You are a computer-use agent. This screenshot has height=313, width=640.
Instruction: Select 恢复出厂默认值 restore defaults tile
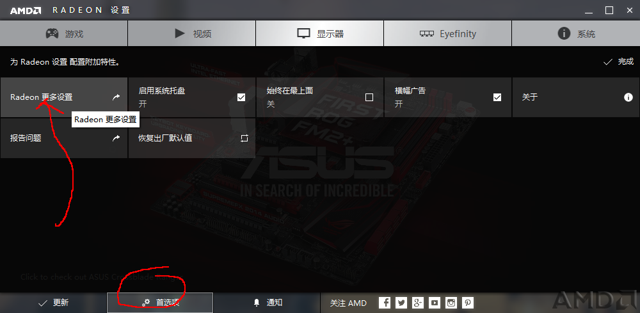tap(192, 138)
